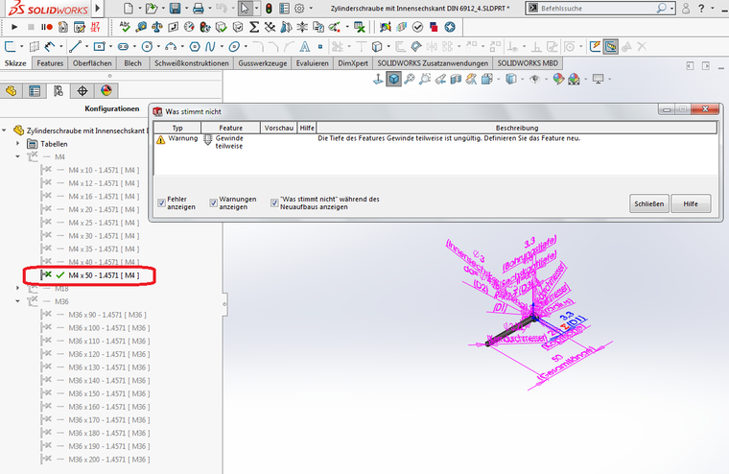Select configuration M36 x 90 - 1.4571
The width and height of the screenshot is (729, 474).
click(109, 315)
